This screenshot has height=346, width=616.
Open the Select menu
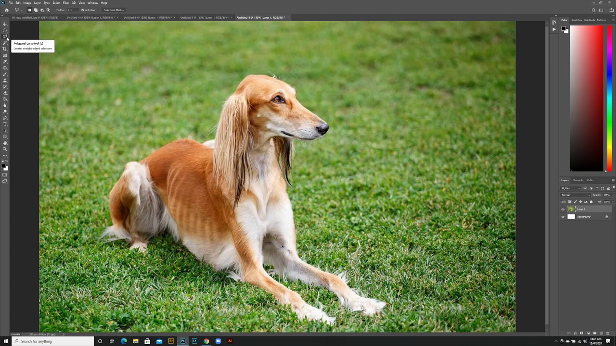pos(56,3)
